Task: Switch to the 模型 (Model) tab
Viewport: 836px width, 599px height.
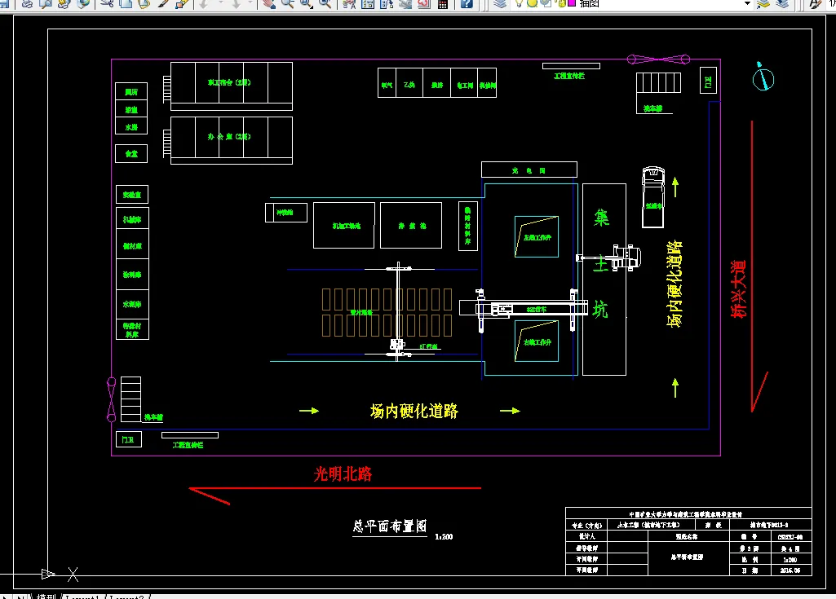Action: pyautogui.click(x=44, y=596)
